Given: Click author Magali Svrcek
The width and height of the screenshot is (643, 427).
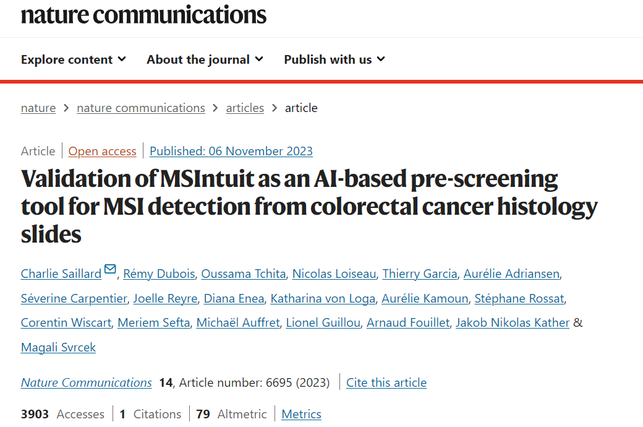Looking at the screenshot, I should click(x=58, y=347).
